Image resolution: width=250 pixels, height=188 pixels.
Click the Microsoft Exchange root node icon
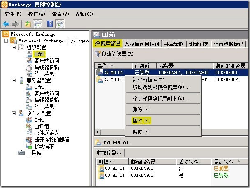point(6,34)
